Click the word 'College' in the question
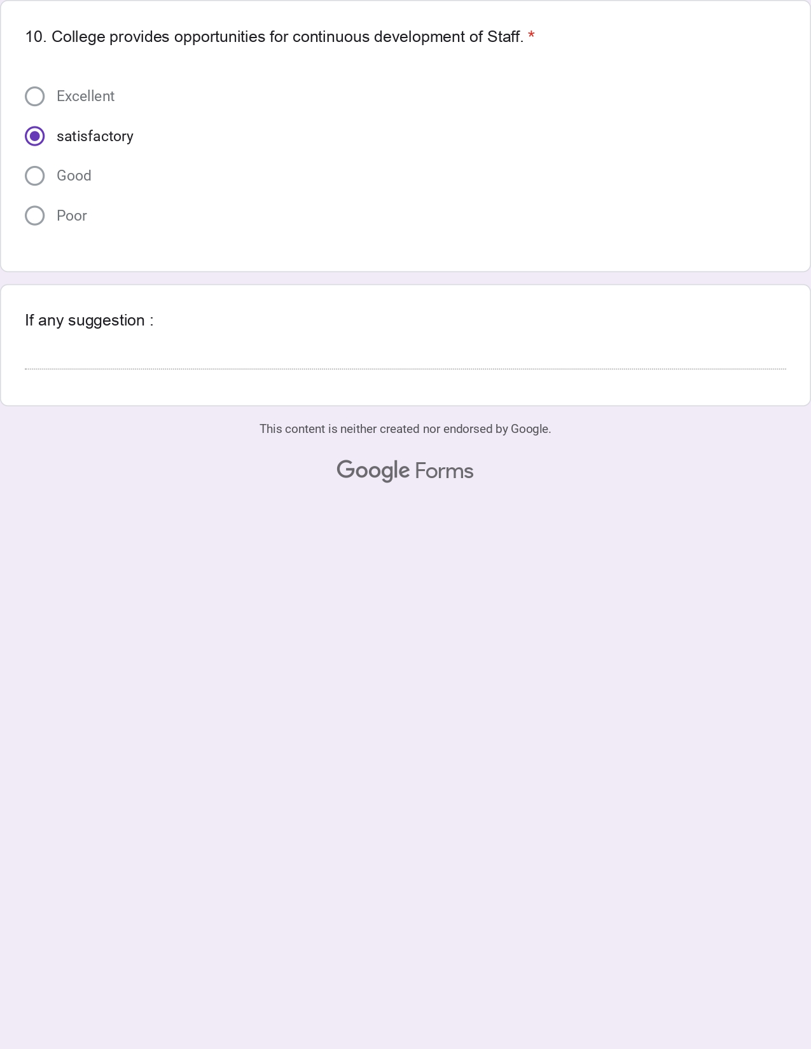811x1049 pixels. point(78,37)
